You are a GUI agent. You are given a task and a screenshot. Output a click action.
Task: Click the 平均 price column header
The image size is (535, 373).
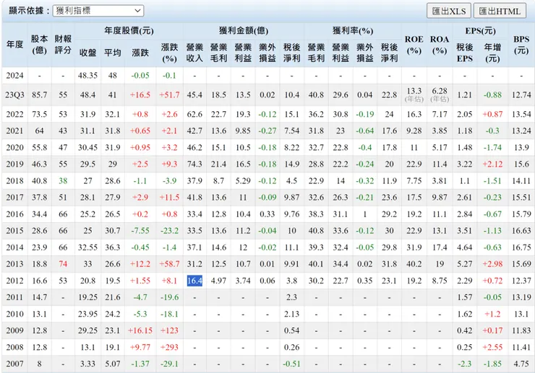click(x=113, y=53)
